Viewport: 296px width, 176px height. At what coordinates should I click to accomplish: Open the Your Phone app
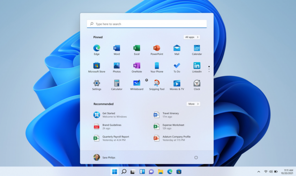157,68
